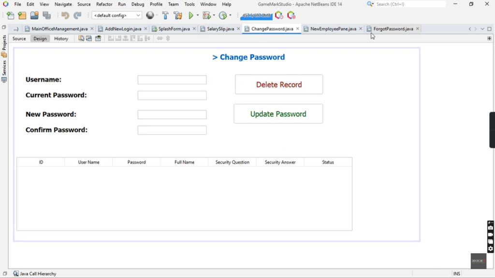495x278 pixels.
Task: Click the Profile the IDE icon
Action: [279, 15]
